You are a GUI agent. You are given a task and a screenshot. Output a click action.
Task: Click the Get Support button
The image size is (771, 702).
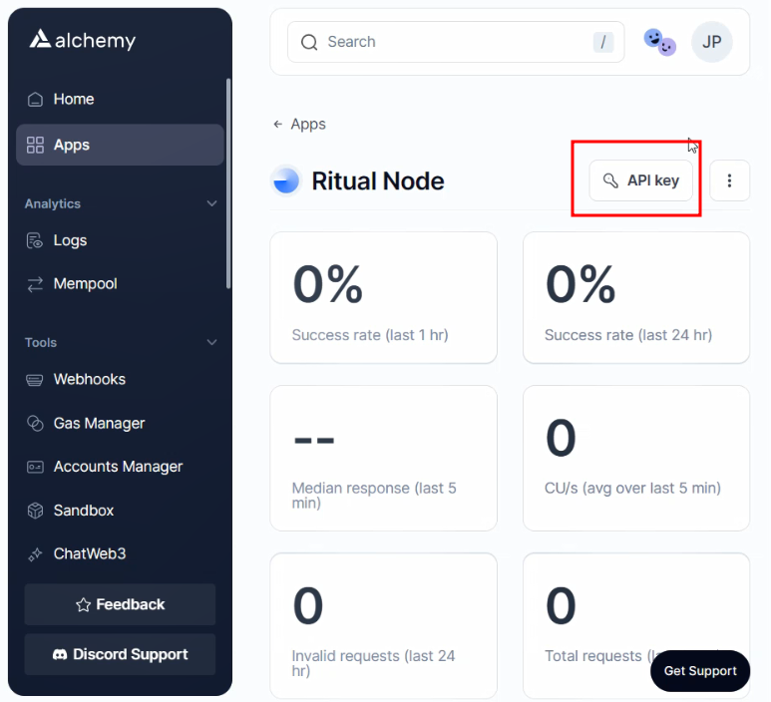point(700,670)
